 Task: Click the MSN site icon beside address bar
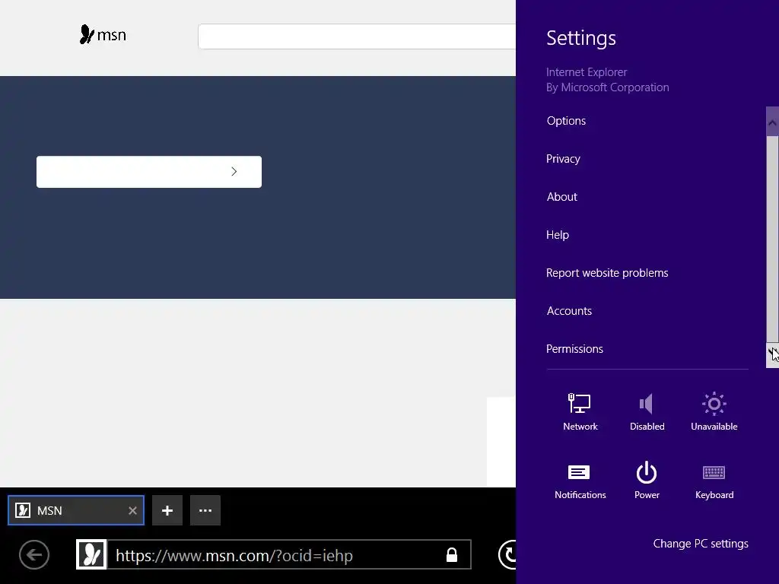[x=91, y=554]
